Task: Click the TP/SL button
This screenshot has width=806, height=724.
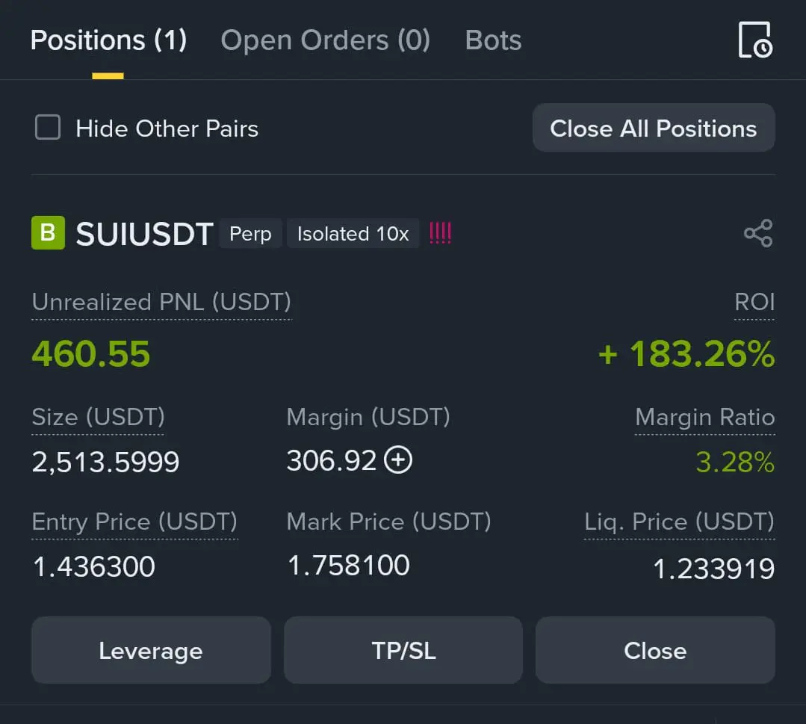Action: tap(403, 650)
